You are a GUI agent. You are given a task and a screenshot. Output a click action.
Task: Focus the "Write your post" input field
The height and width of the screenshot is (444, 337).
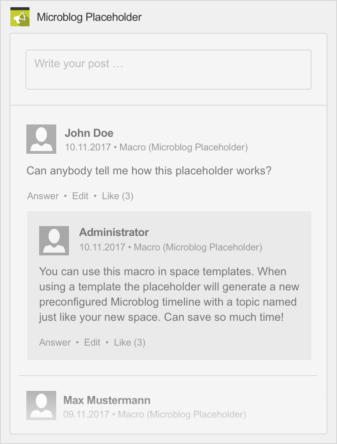(168, 70)
